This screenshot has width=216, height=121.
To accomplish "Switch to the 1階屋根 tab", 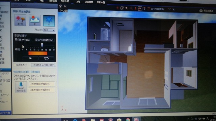I will [x=53, y=1].
